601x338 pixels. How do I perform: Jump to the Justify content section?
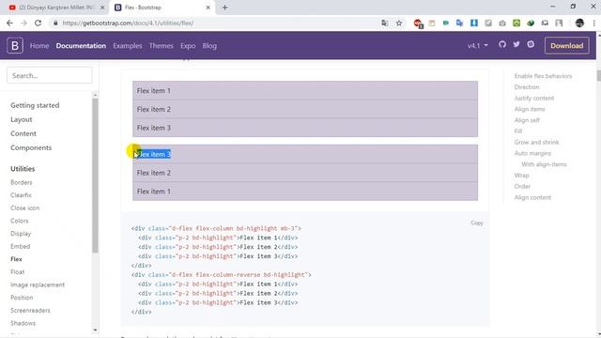click(x=534, y=98)
